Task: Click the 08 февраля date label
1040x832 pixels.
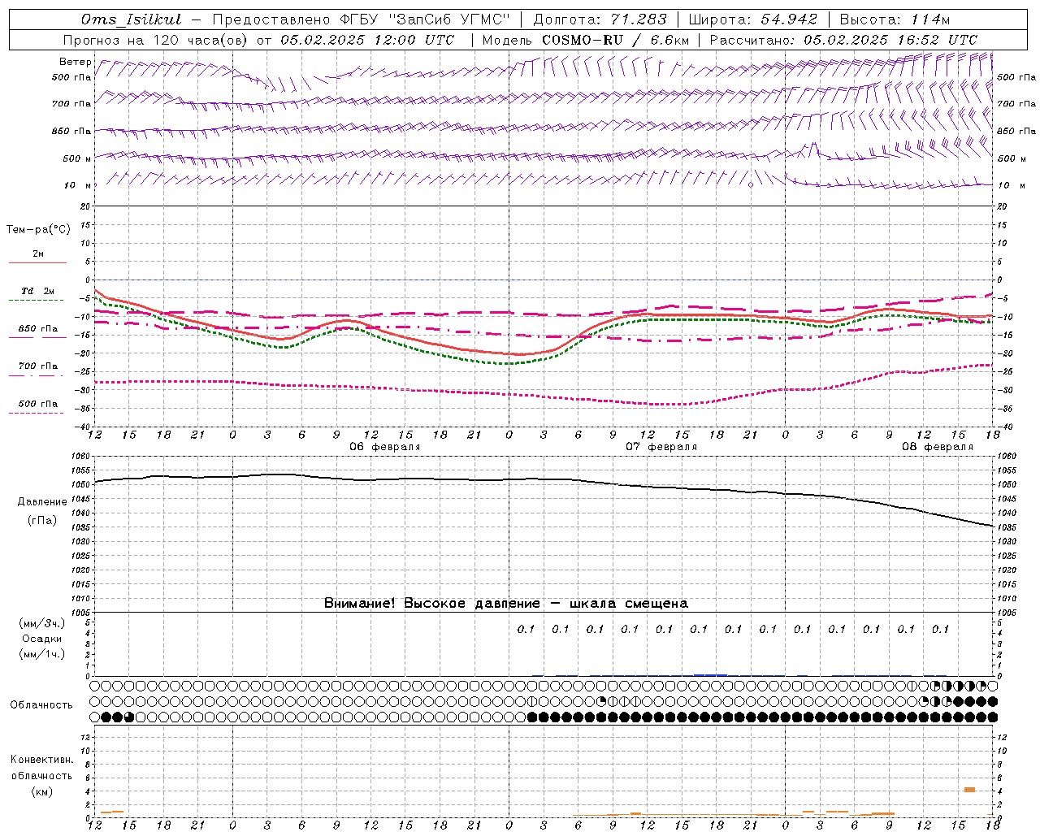Action: 937,447
